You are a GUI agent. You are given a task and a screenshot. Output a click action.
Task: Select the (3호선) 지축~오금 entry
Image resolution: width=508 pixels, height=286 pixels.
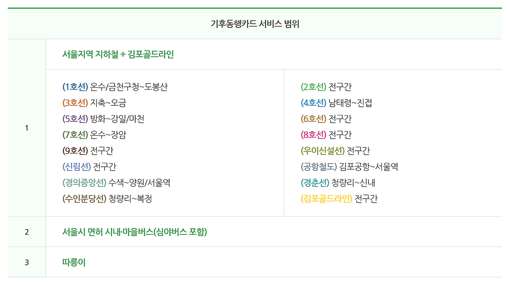click(94, 103)
